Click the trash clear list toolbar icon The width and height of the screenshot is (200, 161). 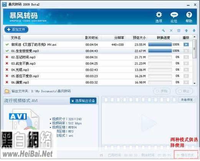[x=179, y=30]
